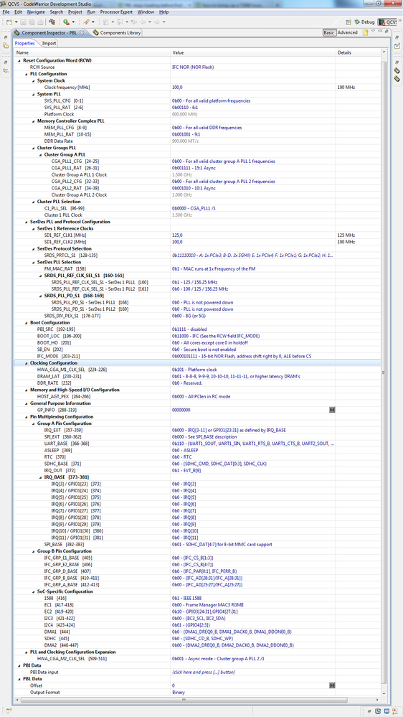Click the Run/Debug launch toolbar icon

pyautogui.click(x=67, y=22)
